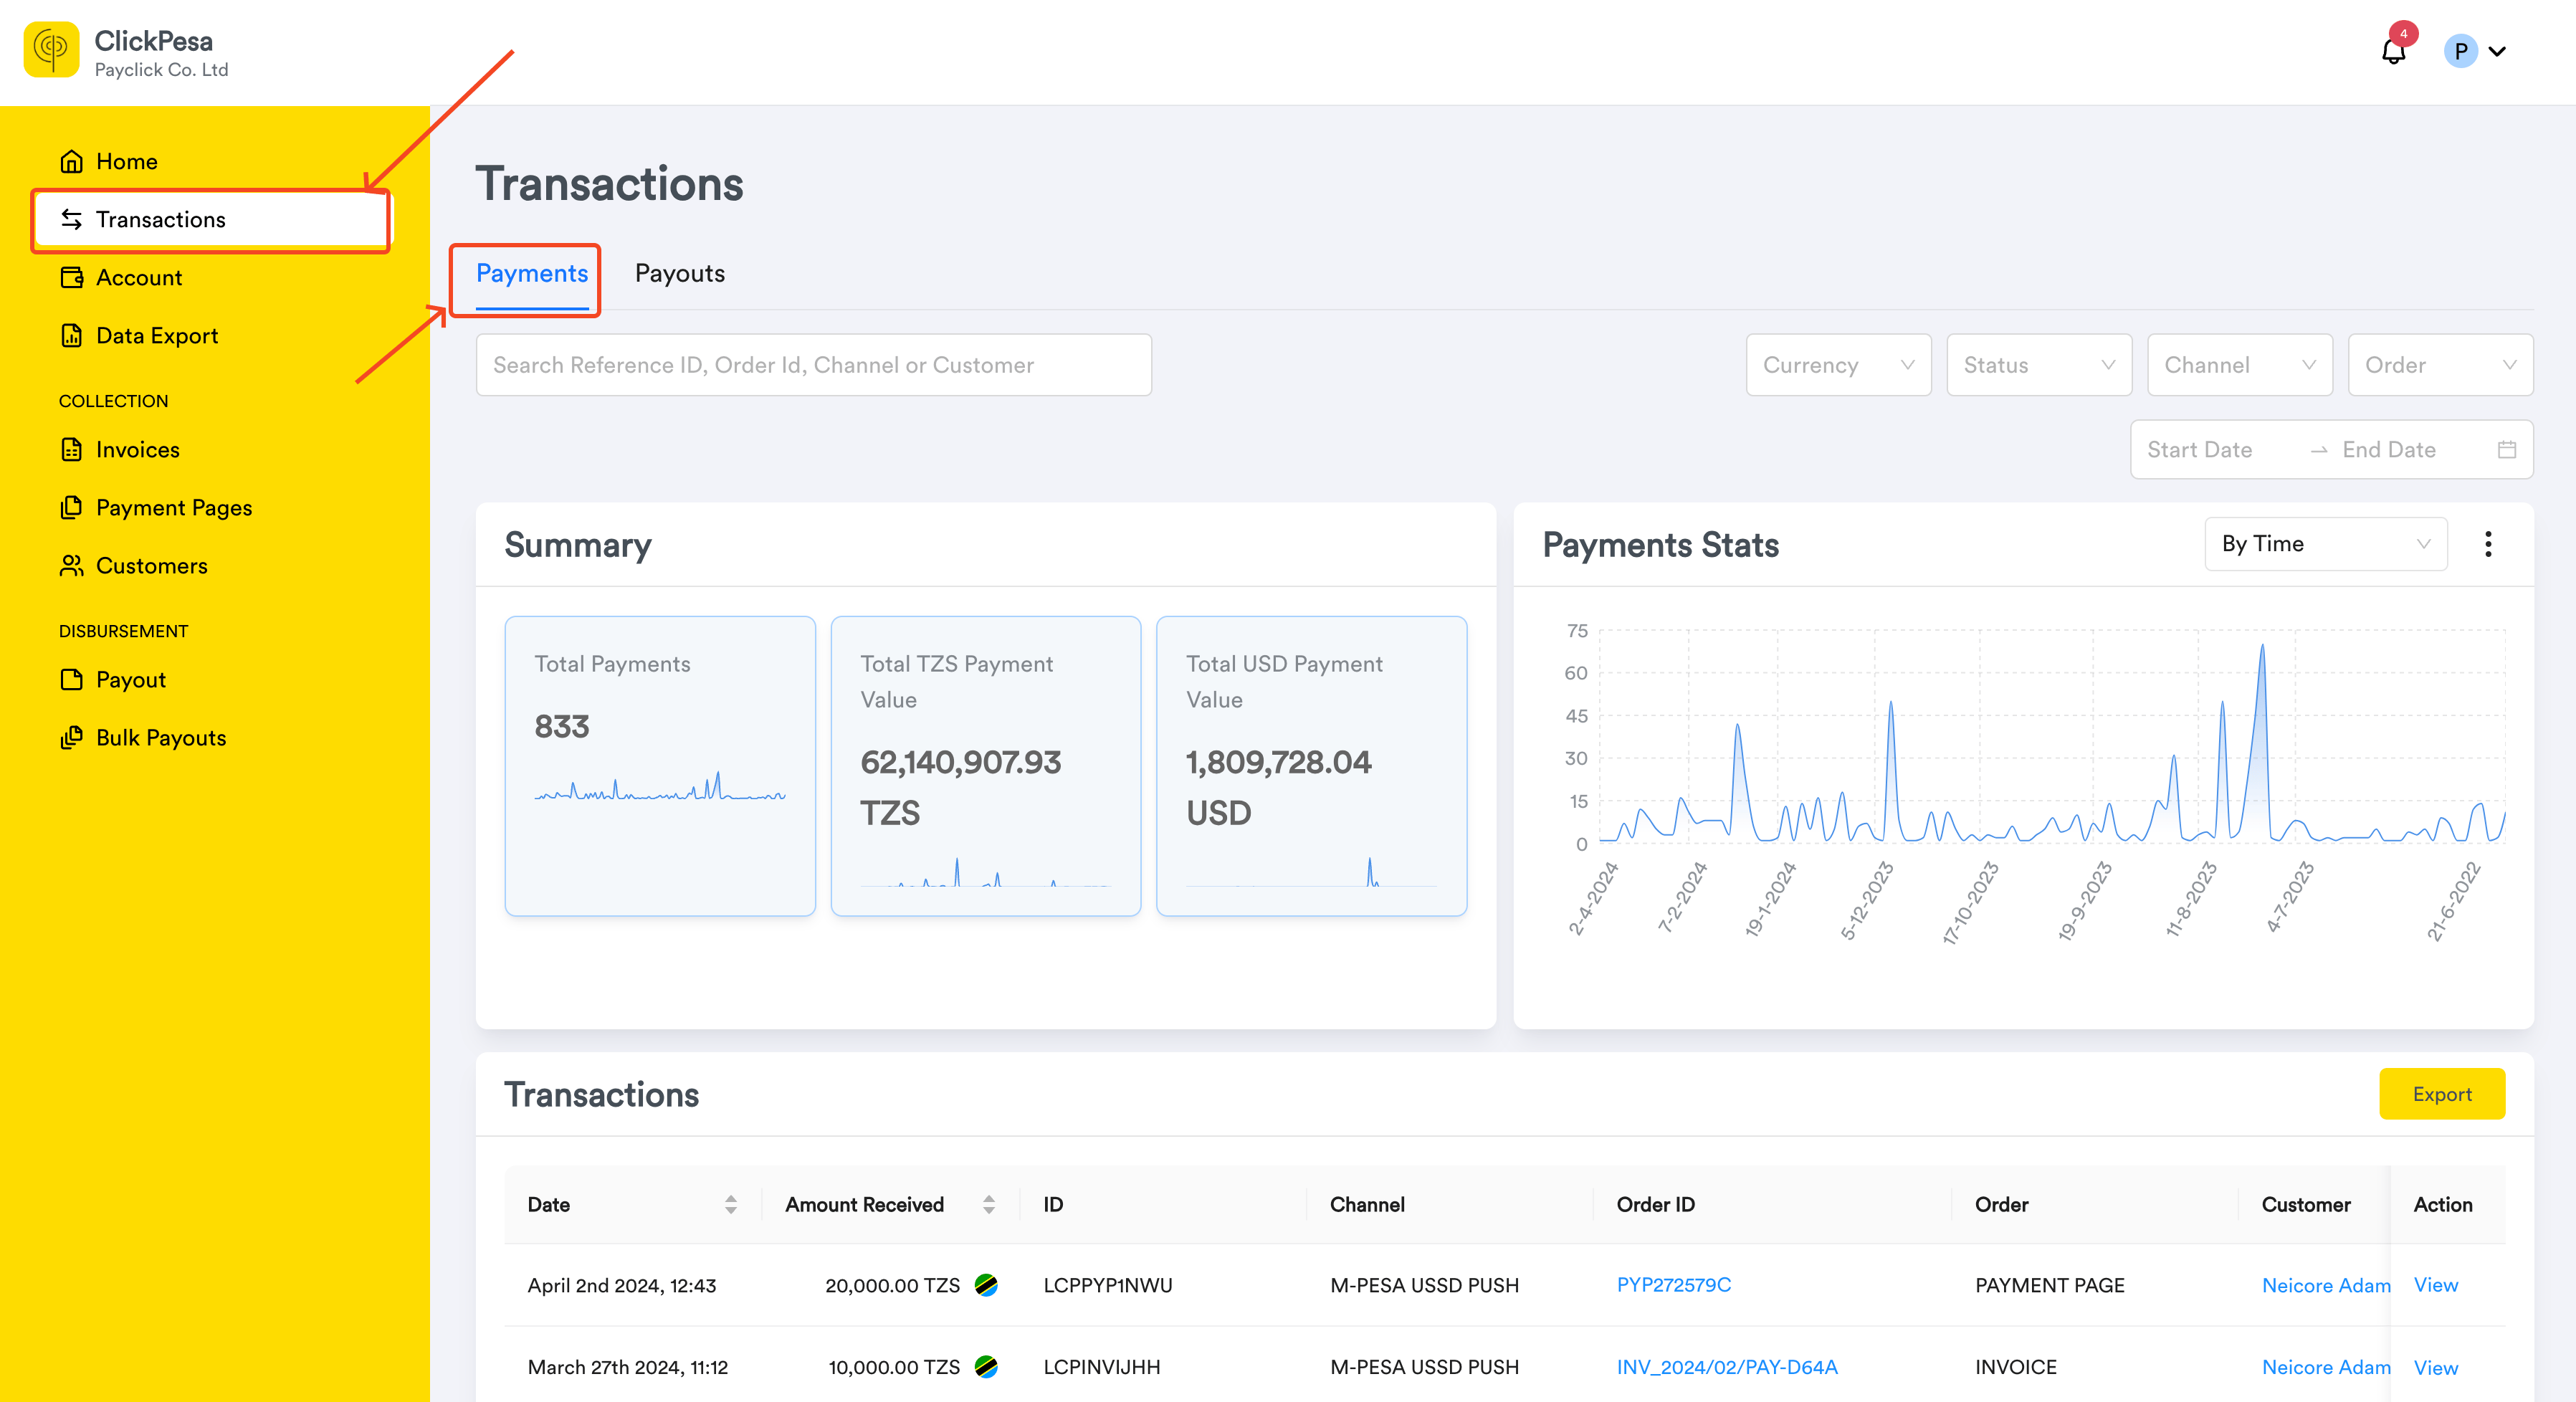Click the calendar icon in date range
This screenshot has width=2576, height=1402.
click(x=2506, y=450)
